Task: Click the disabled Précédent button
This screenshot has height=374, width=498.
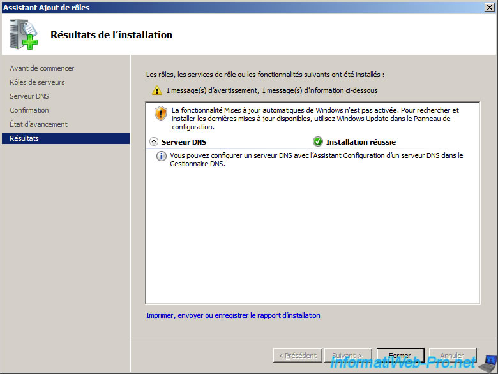Action: coord(298,356)
